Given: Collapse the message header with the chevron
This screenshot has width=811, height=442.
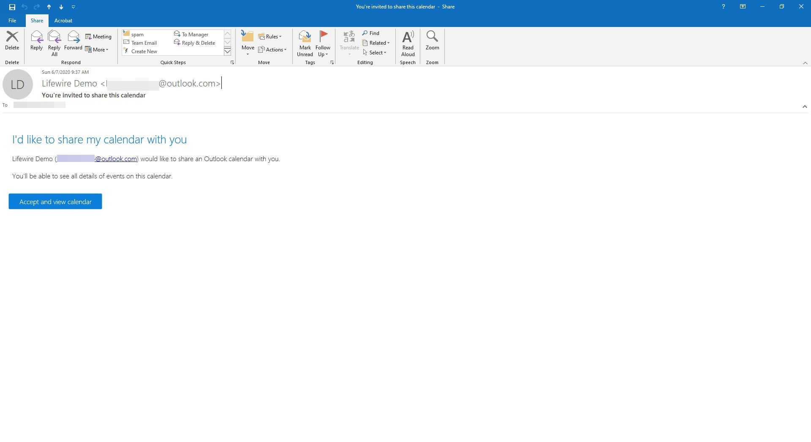Looking at the screenshot, I should pyautogui.click(x=805, y=107).
